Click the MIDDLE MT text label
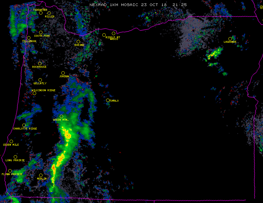The image size is (263, 203). (113, 37)
